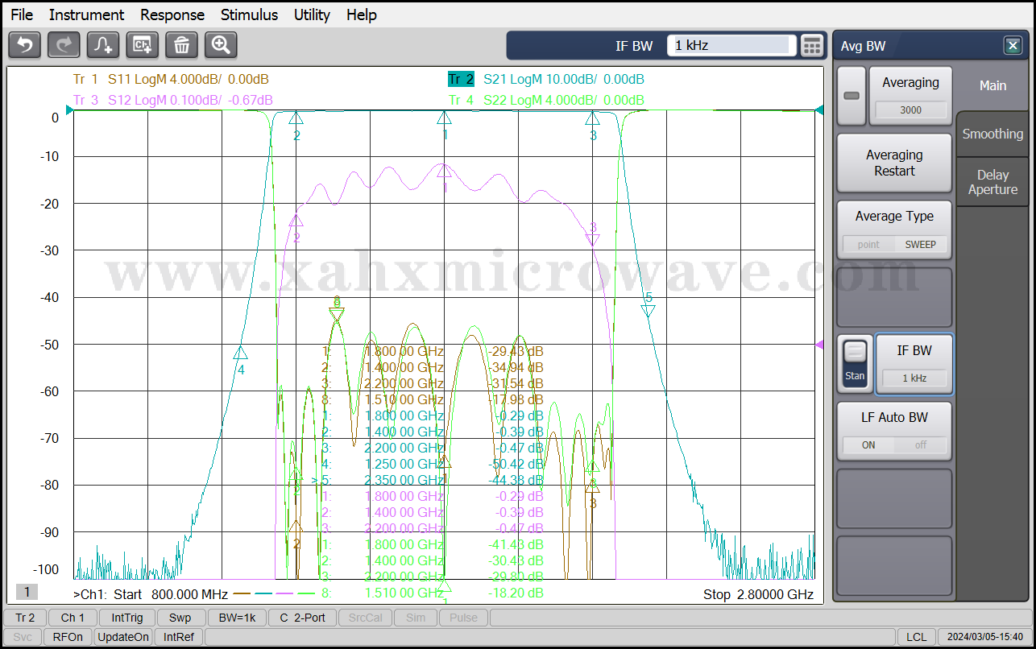Select Tr 4 S22 trace label
Screen dimensions: 1036x649
(546, 100)
